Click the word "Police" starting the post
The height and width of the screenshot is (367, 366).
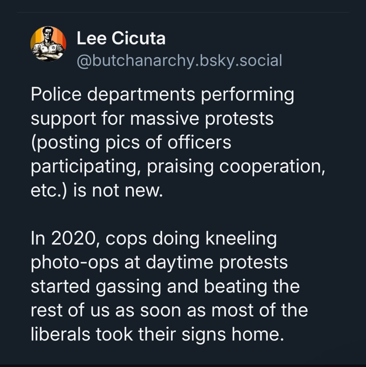[56, 94]
